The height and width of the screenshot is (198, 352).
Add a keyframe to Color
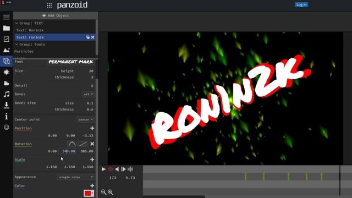point(92,186)
